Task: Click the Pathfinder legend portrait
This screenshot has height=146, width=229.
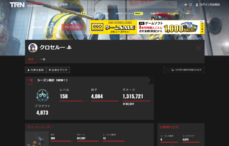Action: tap(37, 139)
